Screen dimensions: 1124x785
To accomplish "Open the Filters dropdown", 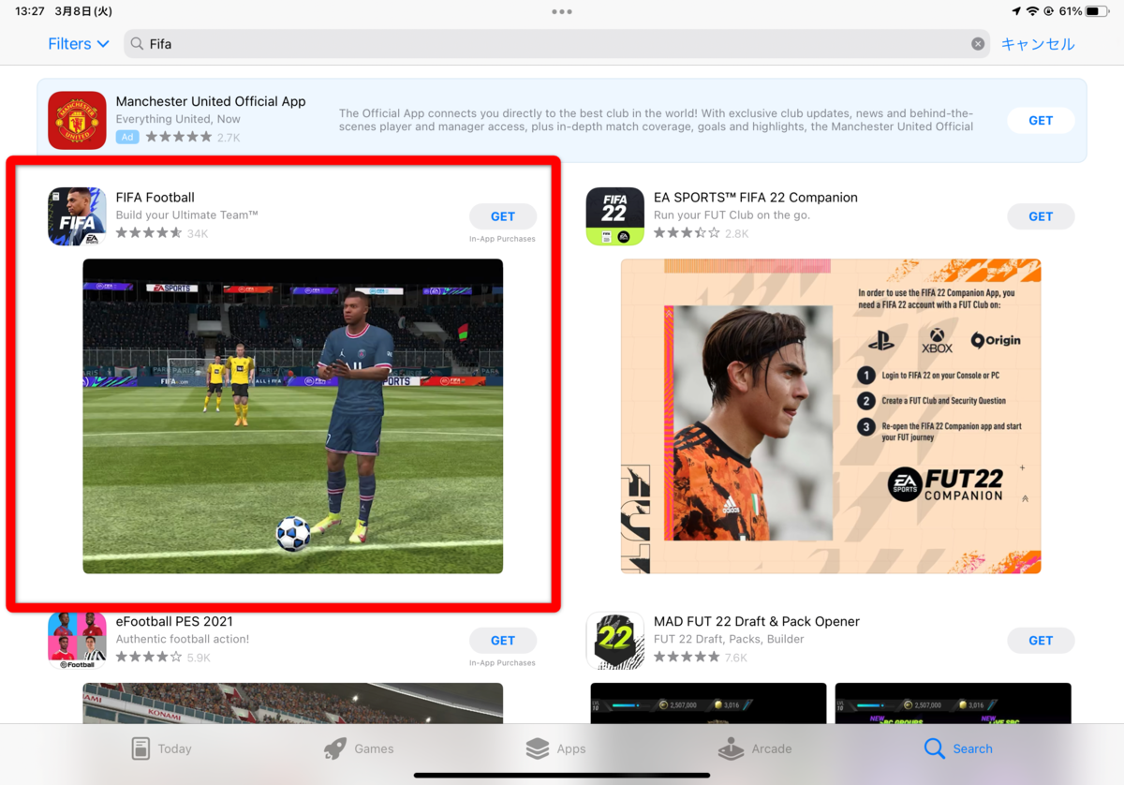I will point(79,44).
